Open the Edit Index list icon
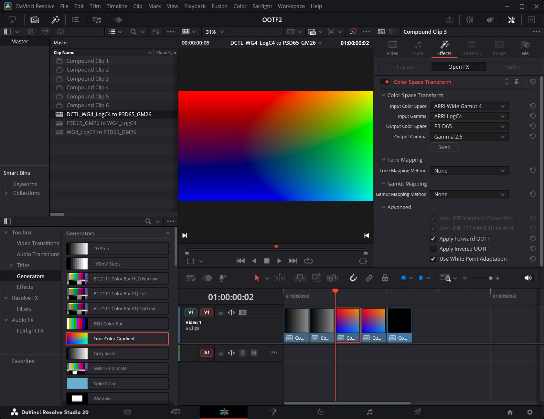The image size is (544, 419). (x=76, y=20)
